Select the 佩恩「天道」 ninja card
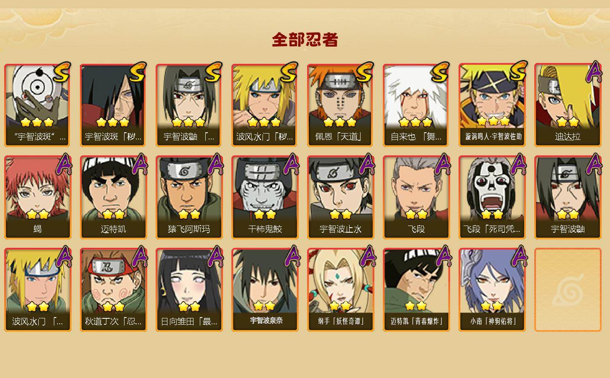 tap(340, 105)
